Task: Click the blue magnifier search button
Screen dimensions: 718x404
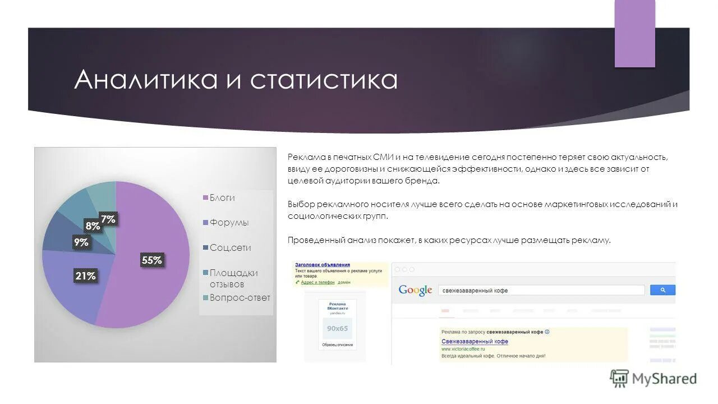Action: [663, 290]
